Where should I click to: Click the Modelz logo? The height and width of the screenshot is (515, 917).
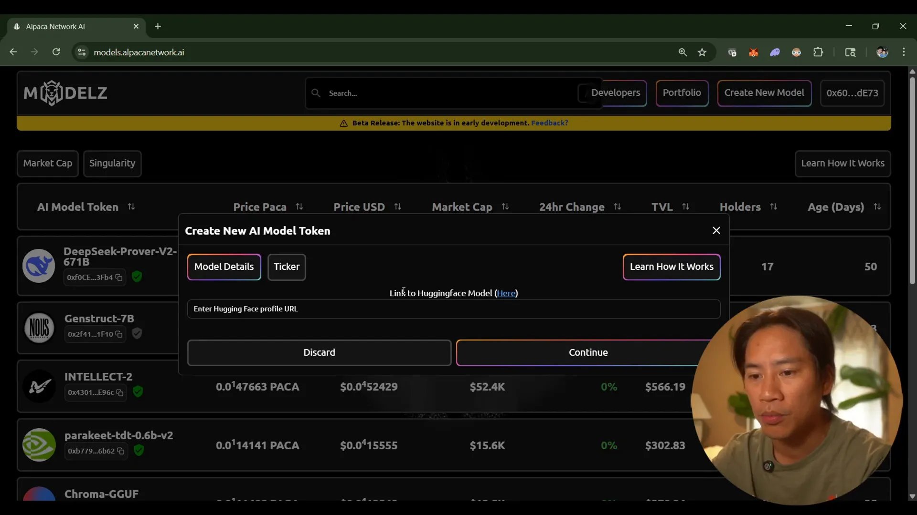(x=65, y=93)
